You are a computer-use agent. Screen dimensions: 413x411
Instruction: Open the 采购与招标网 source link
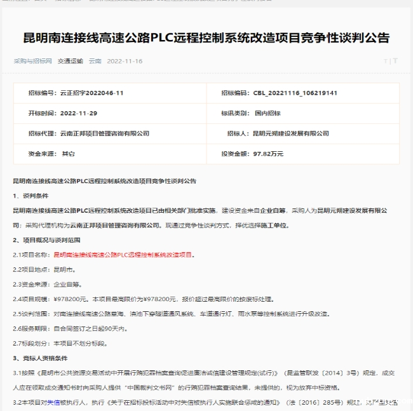tap(33, 62)
